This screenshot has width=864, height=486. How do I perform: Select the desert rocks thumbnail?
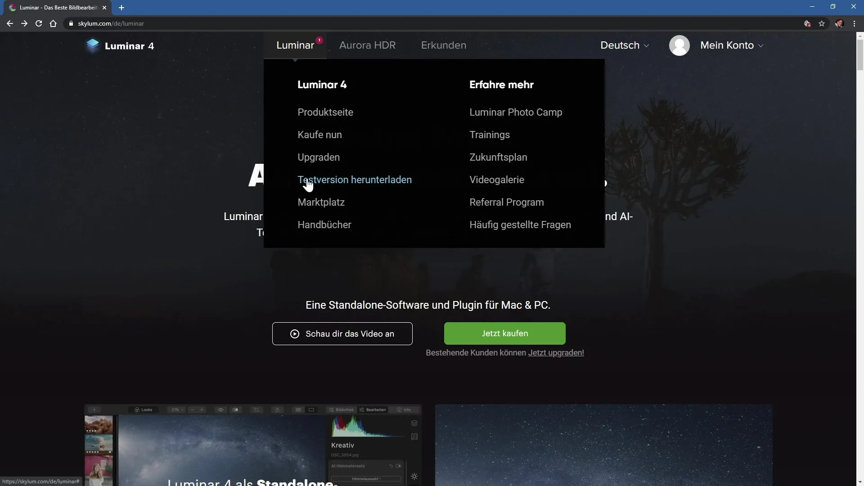pyautogui.click(x=99, y=424)
